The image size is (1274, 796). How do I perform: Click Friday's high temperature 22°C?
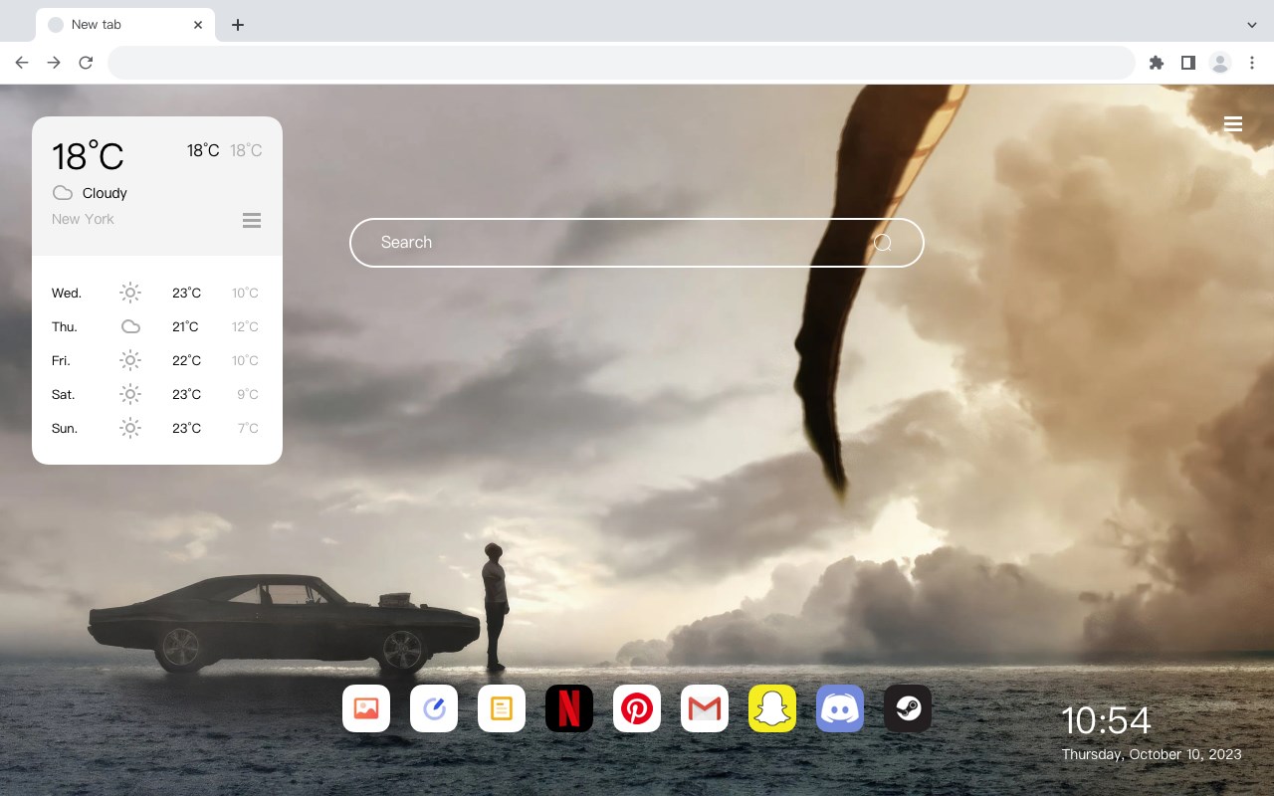(187, 360)
